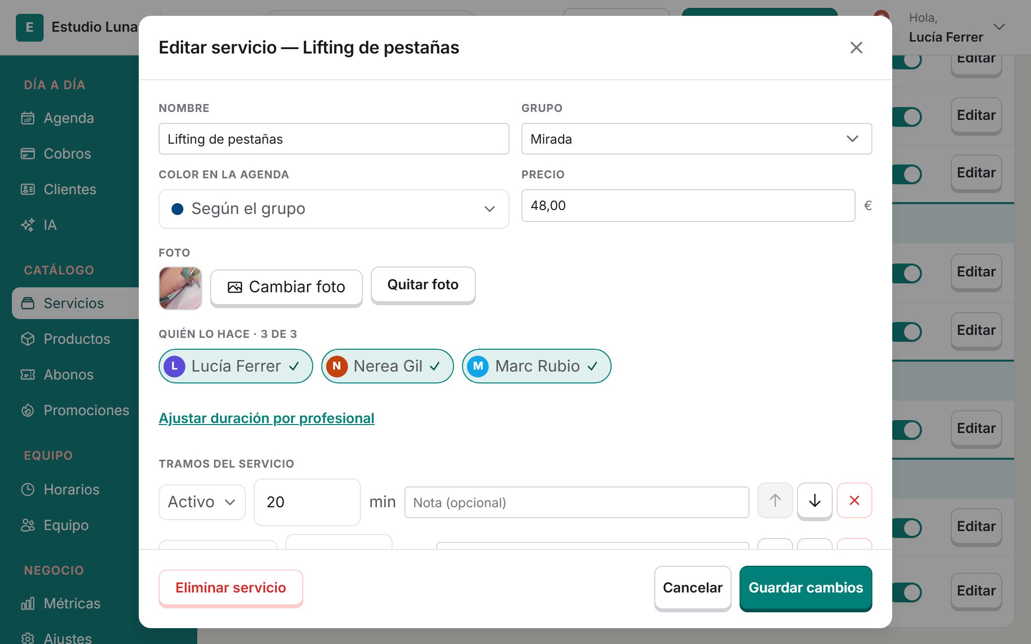Move the 20 min tramo up

coord(775,501)
